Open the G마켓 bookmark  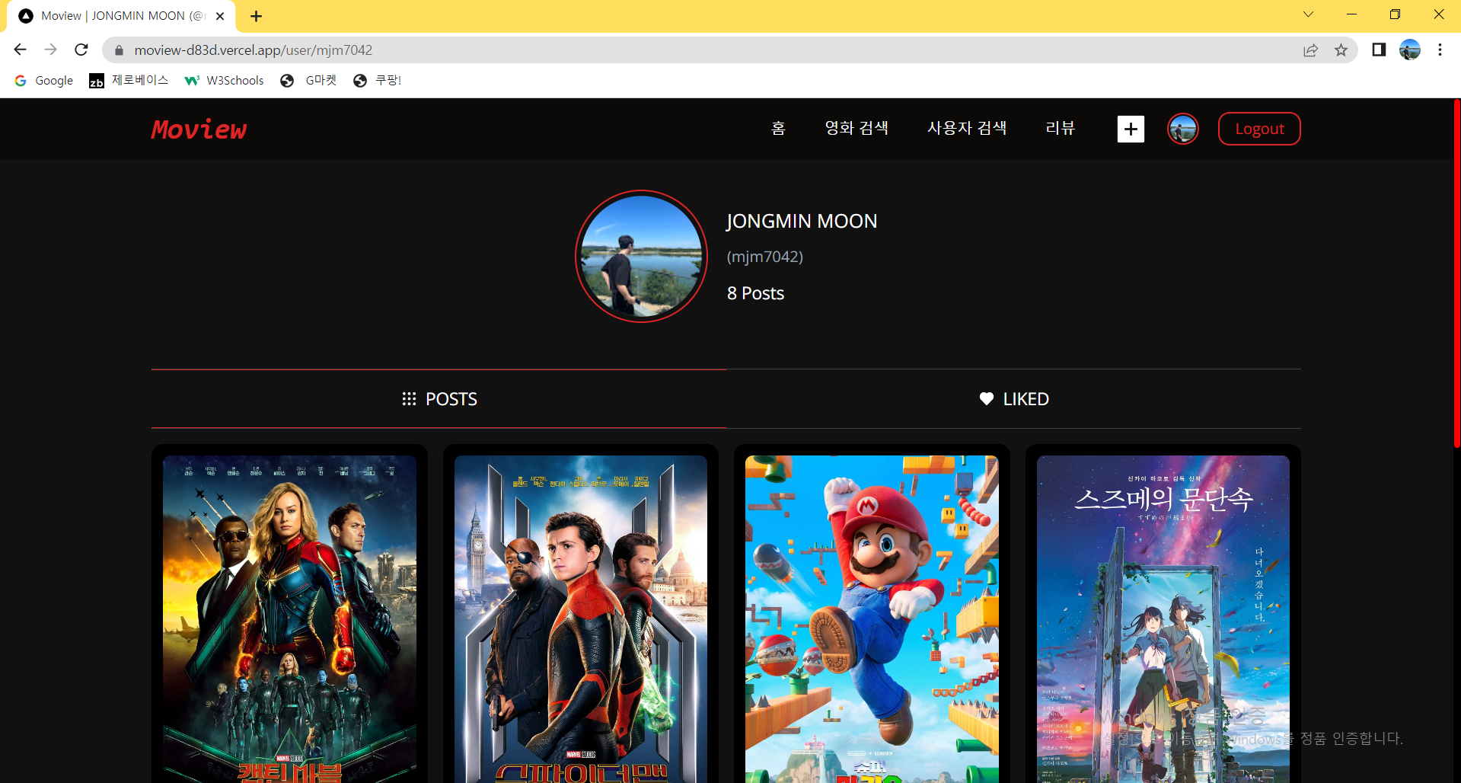pos(308,81)
